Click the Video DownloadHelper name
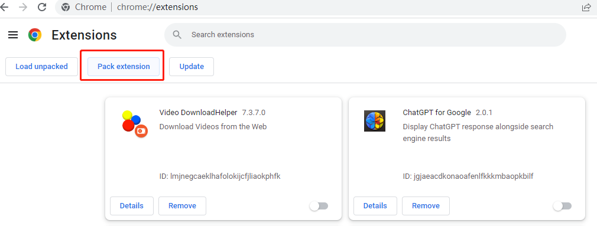Viewport: 597px width, 226px height. 199,113
